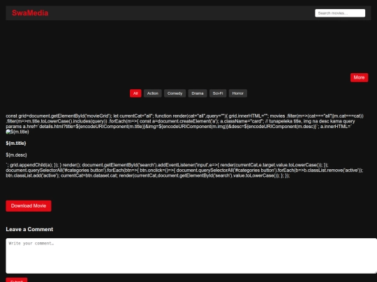Click the Download Movie button
377x282 pixels.
pos(29,206)
